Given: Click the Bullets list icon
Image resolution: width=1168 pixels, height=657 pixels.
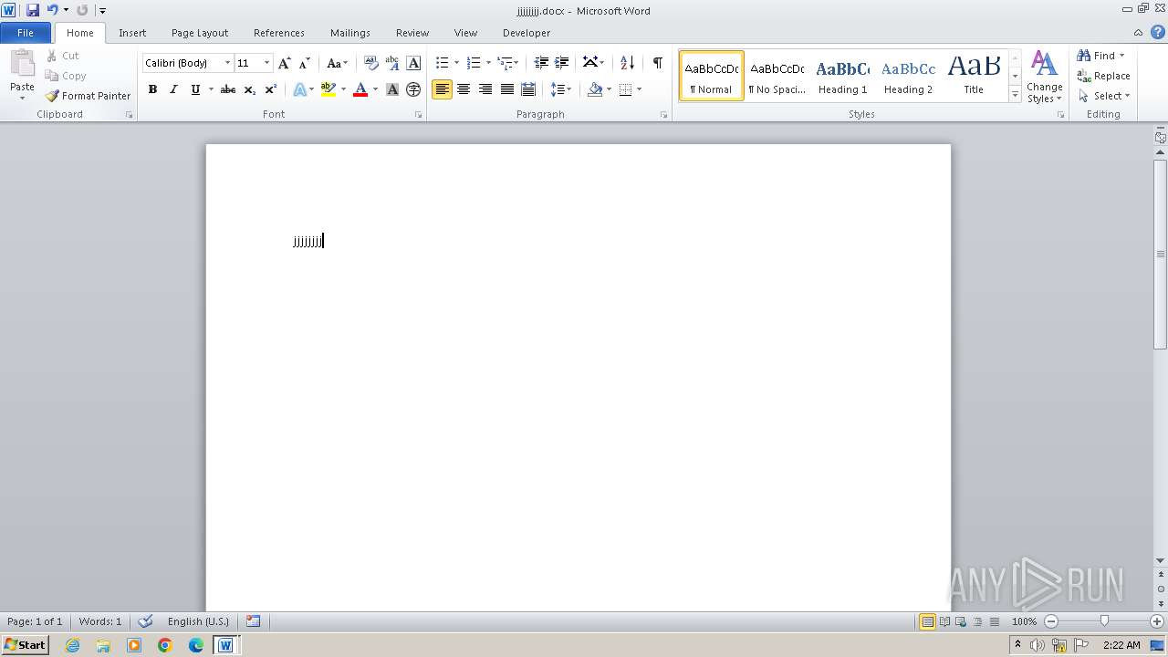Looking at the screenshot, I should click(442, 63).
